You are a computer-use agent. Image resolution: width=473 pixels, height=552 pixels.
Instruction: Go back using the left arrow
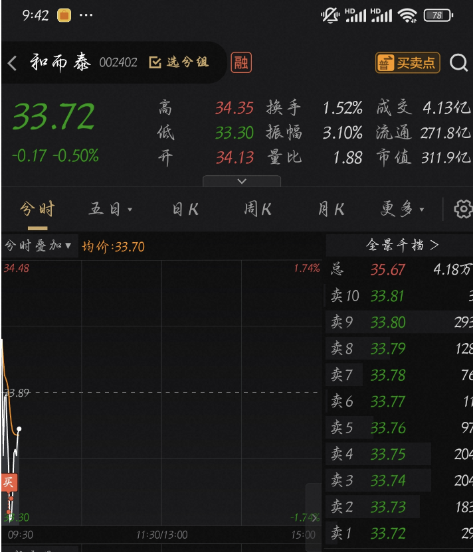[x=12, y=64]
